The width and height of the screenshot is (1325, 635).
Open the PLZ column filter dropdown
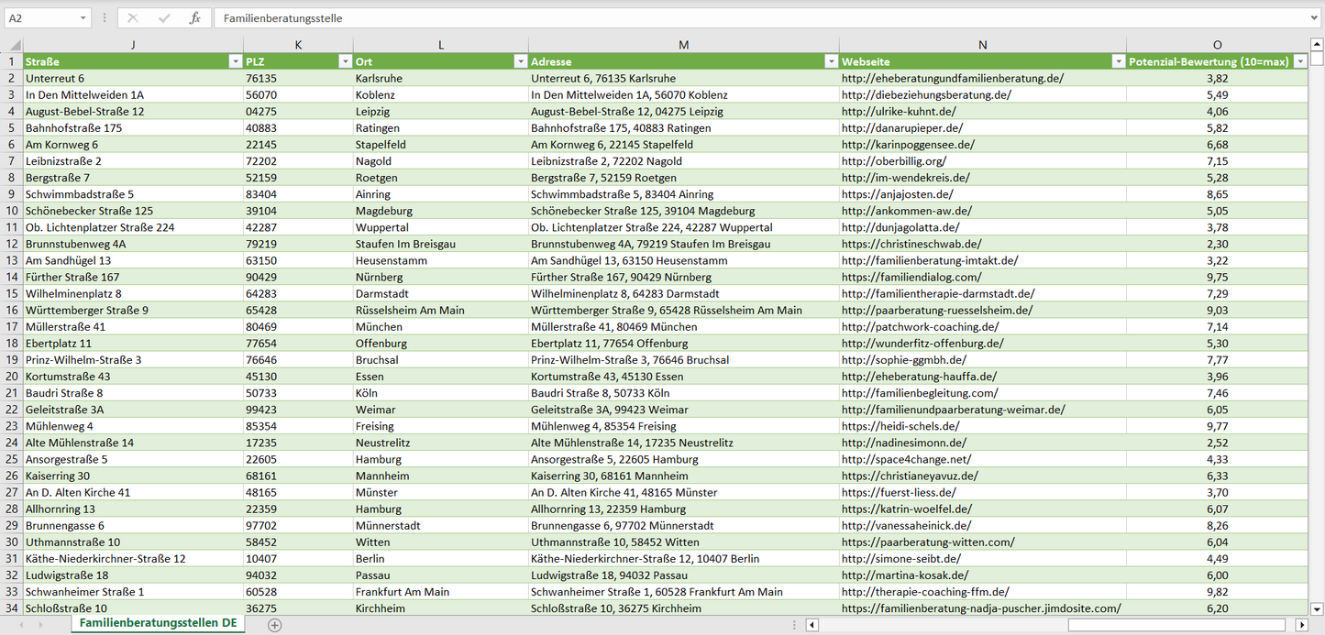[x=345, y=61]
